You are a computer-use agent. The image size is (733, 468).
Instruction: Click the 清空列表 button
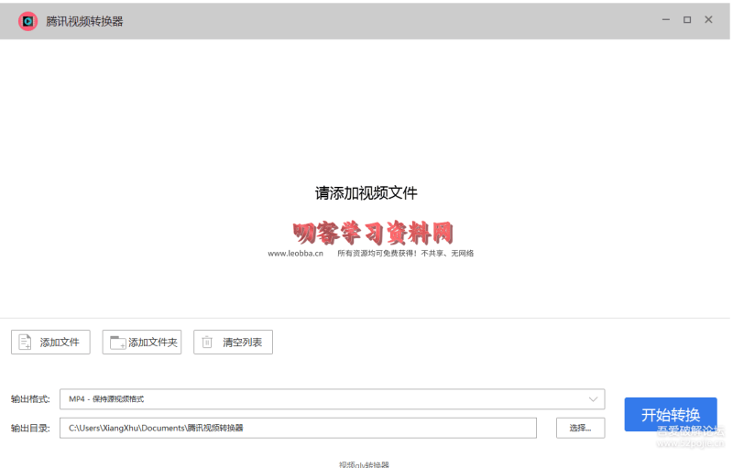[233, 342]
